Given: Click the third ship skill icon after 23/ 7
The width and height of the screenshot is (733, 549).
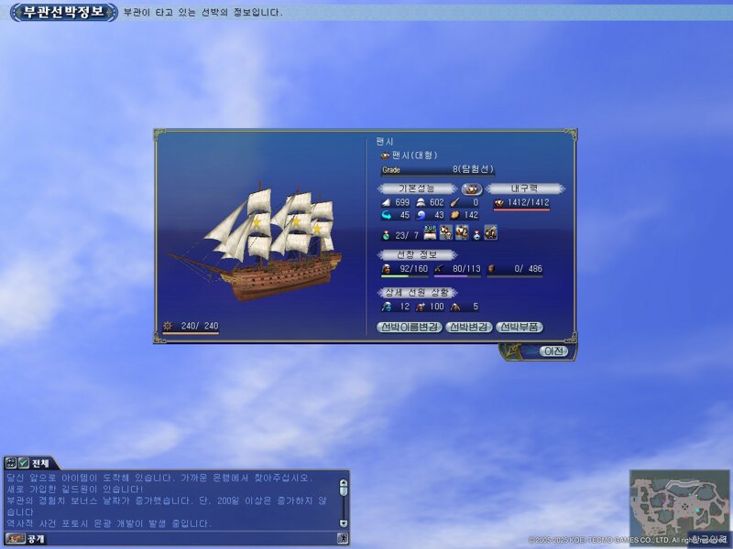Looking at the screenshot, I should (x=462, y=232).
